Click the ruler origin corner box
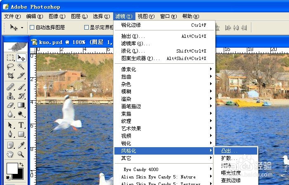The image size is (289, 185). (x=33, y=51)
